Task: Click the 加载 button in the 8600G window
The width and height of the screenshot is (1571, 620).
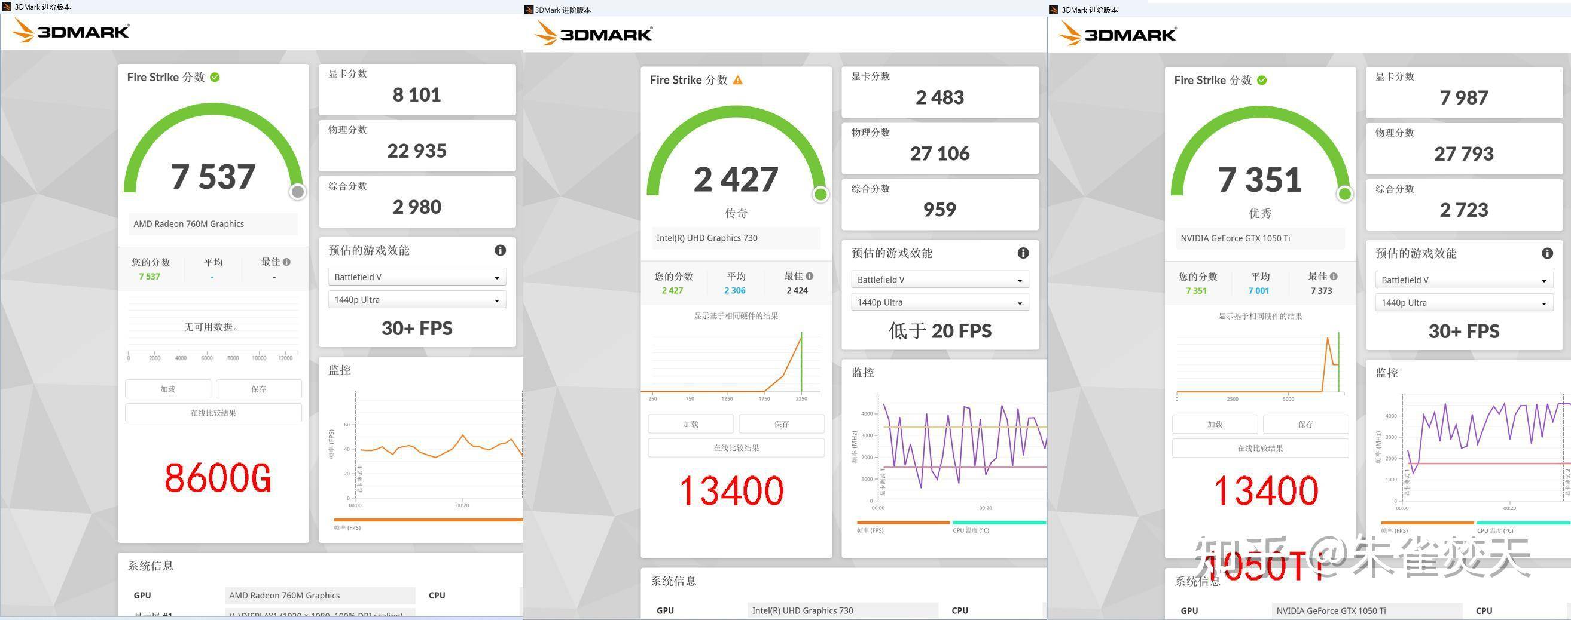Action: pyautogui.click(x=167, y=389)
